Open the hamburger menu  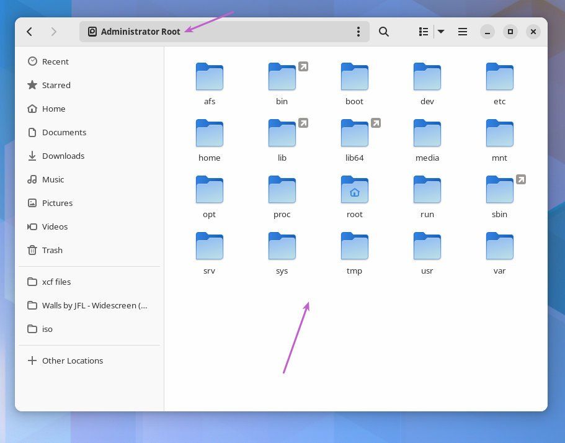tap(463, 32)
